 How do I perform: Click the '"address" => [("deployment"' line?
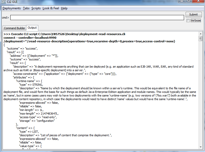34,56
